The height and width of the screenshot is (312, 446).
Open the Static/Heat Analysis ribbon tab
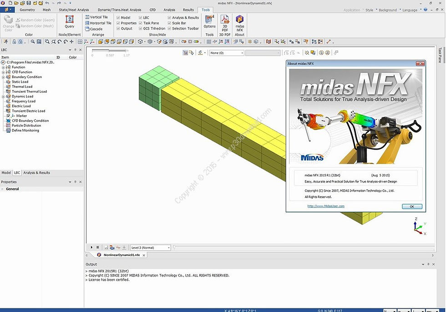74,10
